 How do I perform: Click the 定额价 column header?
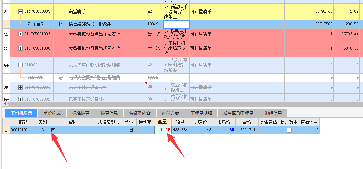coord(201,122)
